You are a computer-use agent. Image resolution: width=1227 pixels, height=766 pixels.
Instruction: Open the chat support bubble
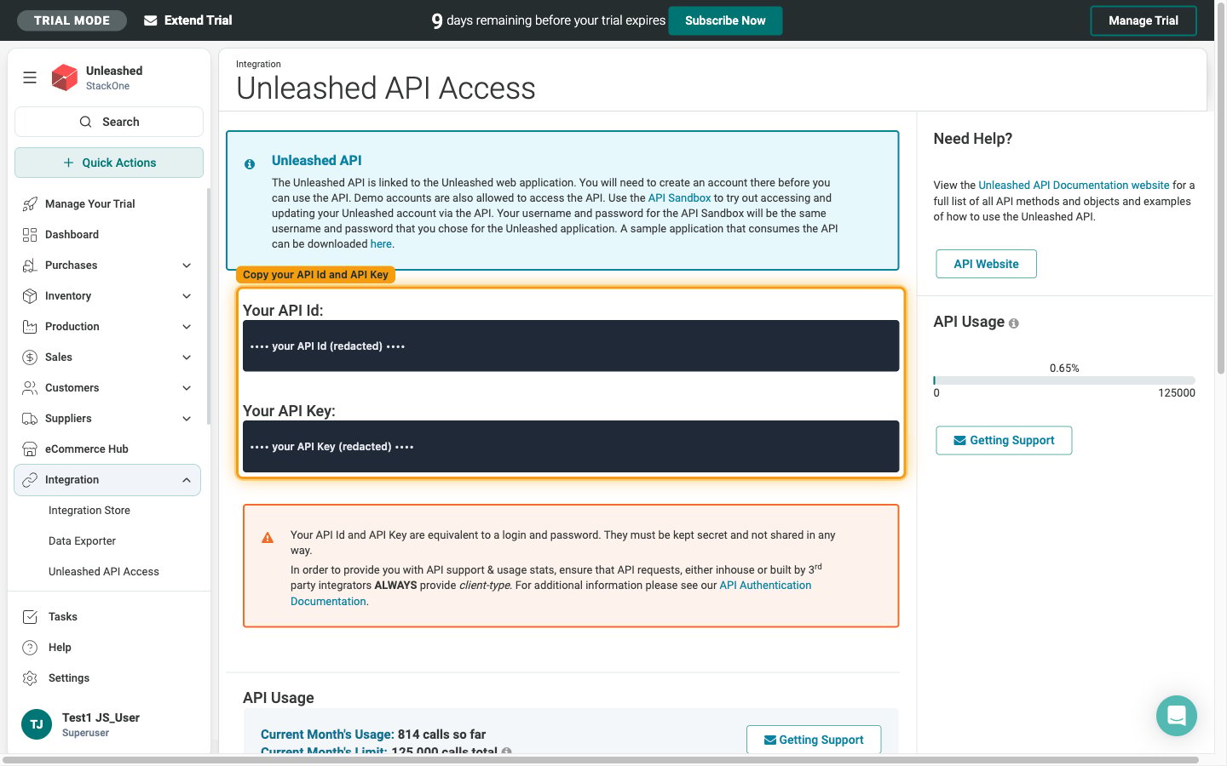(1177, 716)
